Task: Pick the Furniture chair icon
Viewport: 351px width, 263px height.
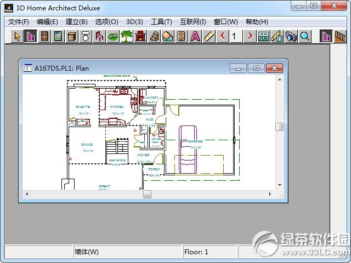Action: click(x=99, y=36)
